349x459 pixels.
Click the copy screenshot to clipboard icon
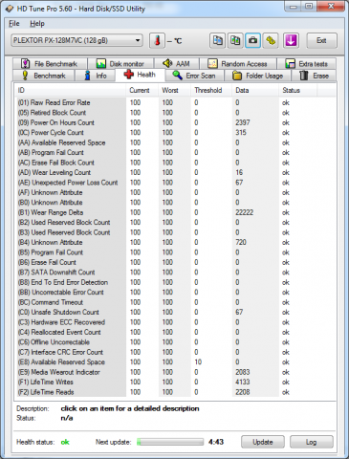click(235, 40)
